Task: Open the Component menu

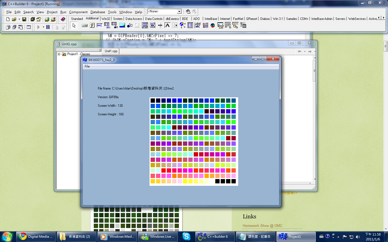Action: 78,12
